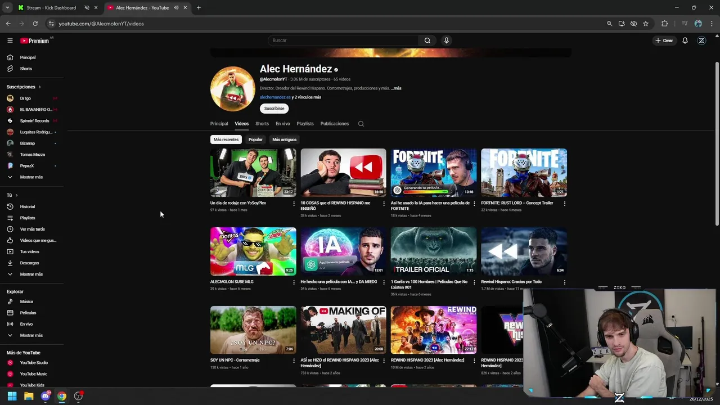Open the channel Principal tab
The height and width of the screenshot is (405, 720).
(x=219, y=124)
